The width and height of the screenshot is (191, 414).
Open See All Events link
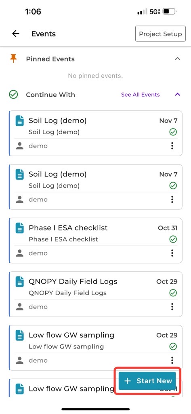click(141, 95)
